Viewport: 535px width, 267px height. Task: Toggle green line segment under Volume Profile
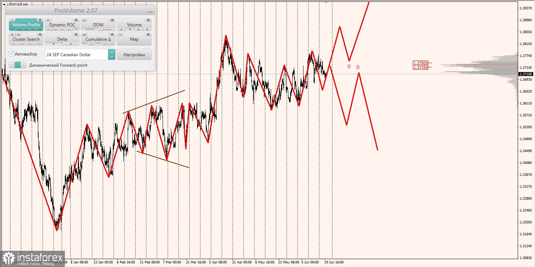coord(13,29)
